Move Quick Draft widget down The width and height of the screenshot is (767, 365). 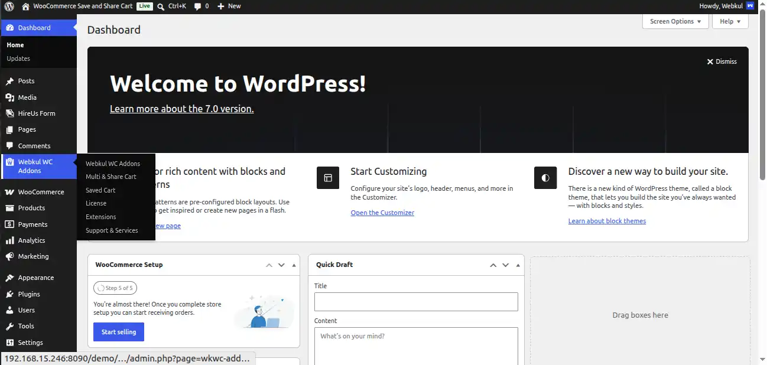(x=505, y=265)
